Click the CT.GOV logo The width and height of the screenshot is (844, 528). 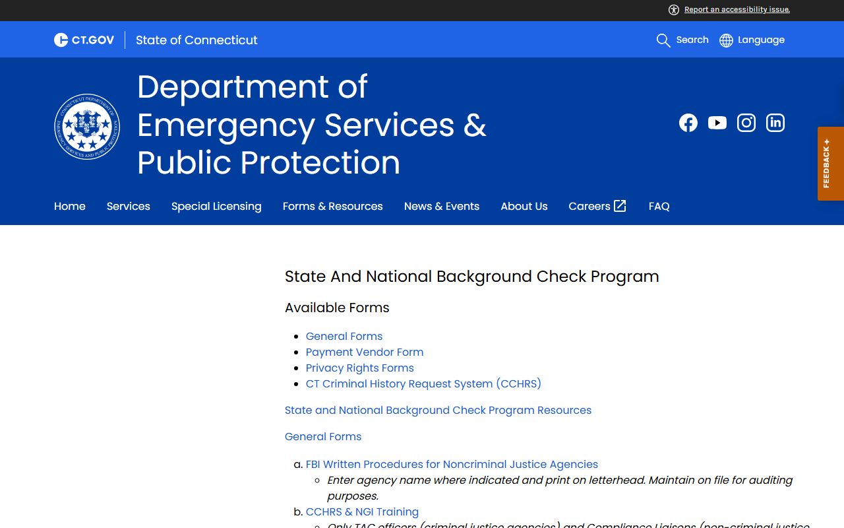[x=84, y=40]
